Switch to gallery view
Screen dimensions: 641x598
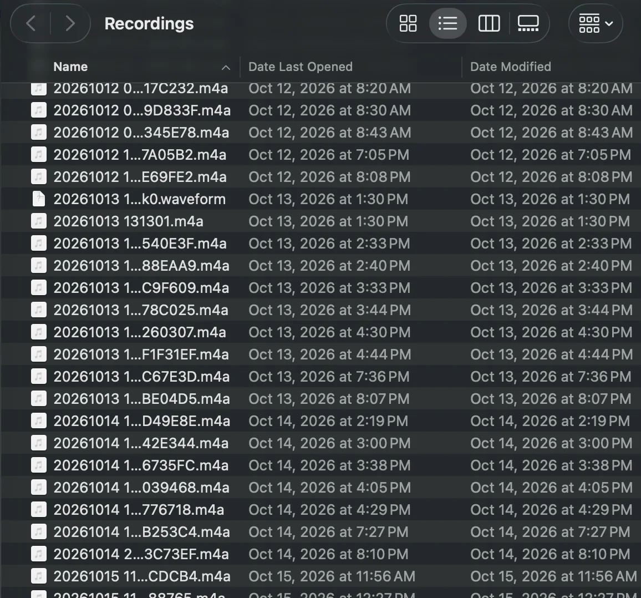coord(528,23)
